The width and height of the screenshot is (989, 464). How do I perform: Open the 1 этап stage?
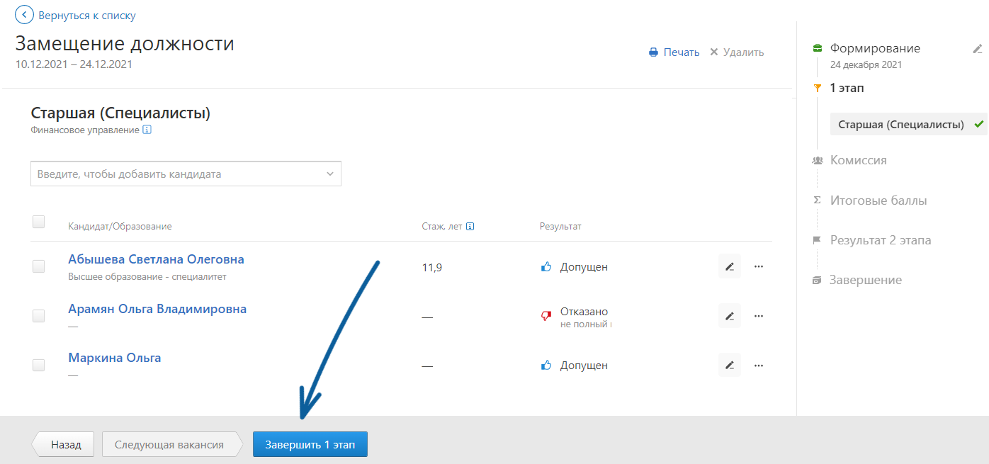847,89
